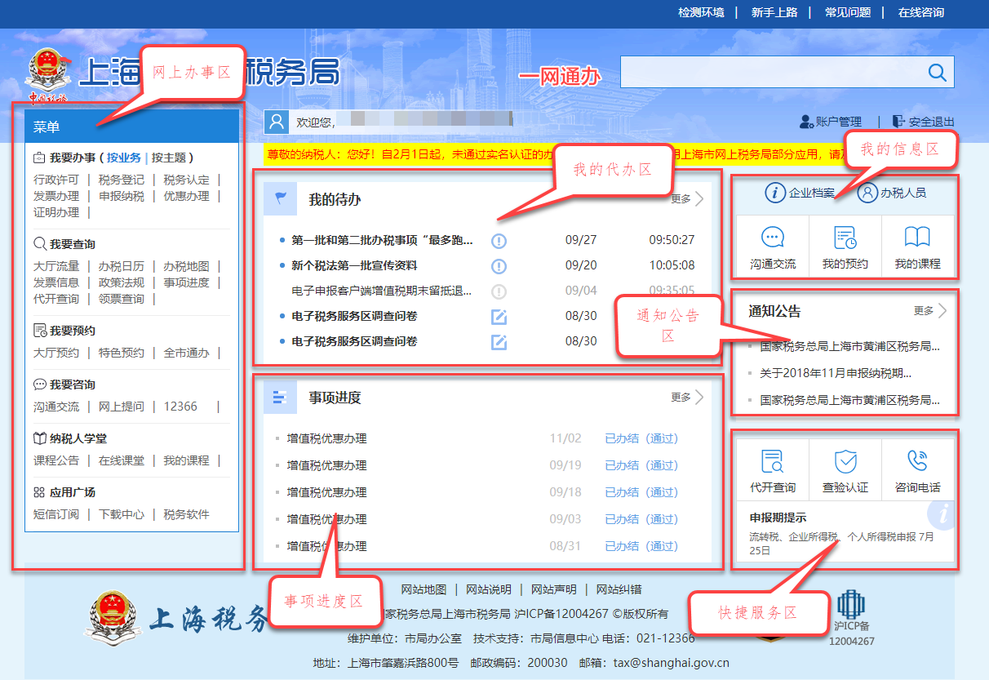
Task: Open 沟通交流 chat bubble icon
Action: coord(772,238)
